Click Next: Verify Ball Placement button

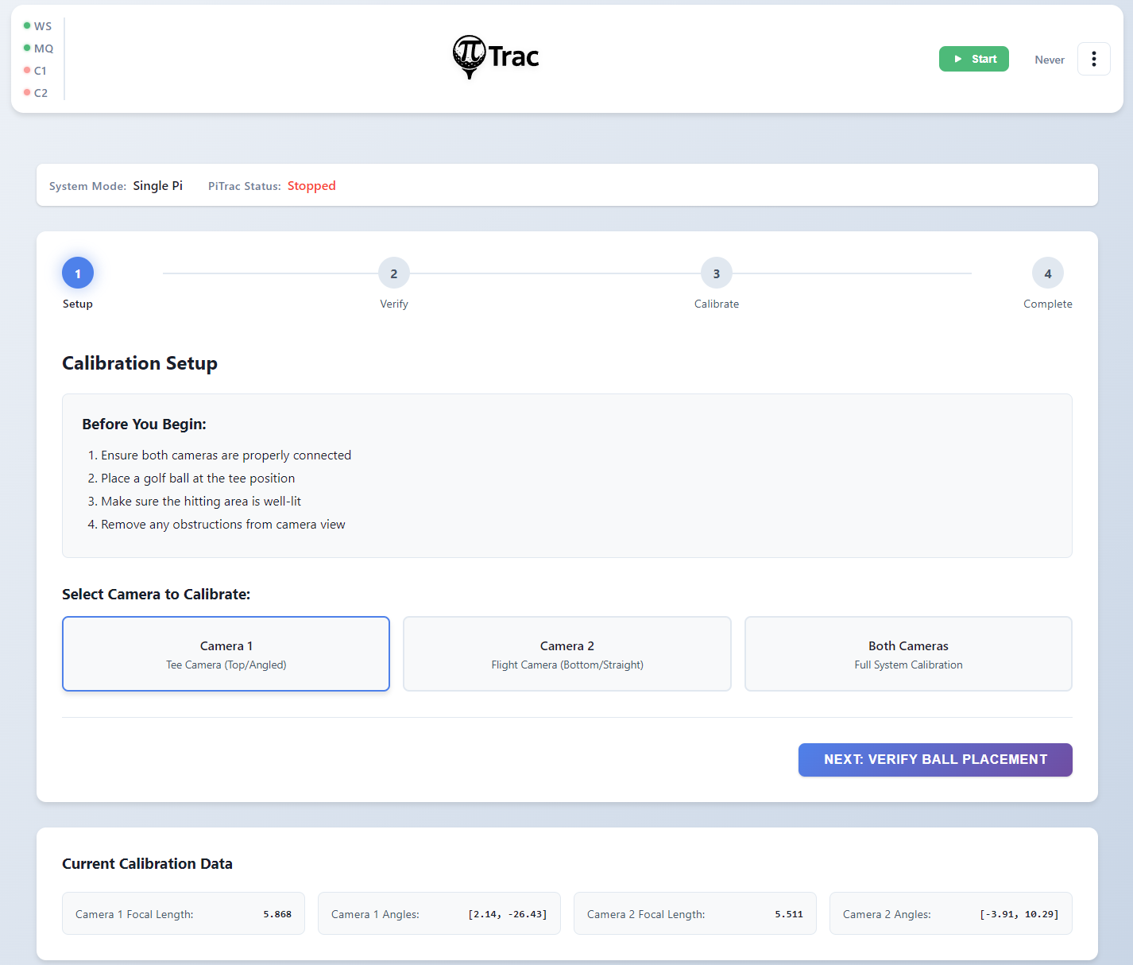[935, 760]
